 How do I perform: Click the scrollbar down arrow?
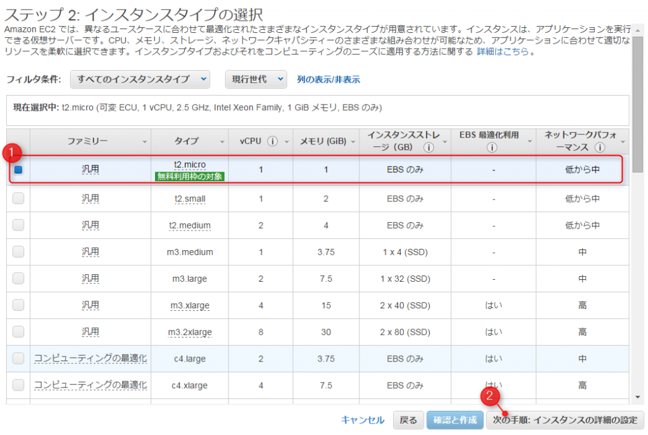click(637, 397)
